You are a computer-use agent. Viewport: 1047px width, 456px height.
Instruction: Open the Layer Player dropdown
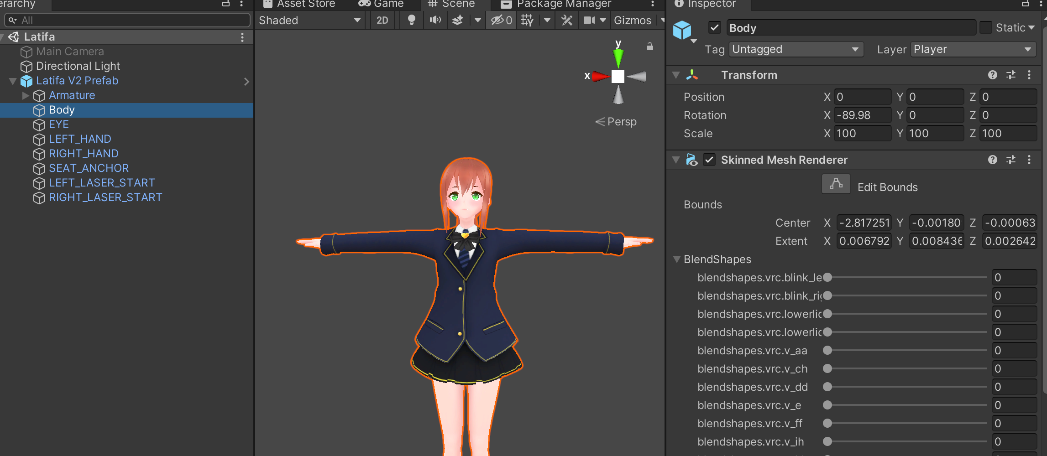pyautogui.click(x=974, y=49)
